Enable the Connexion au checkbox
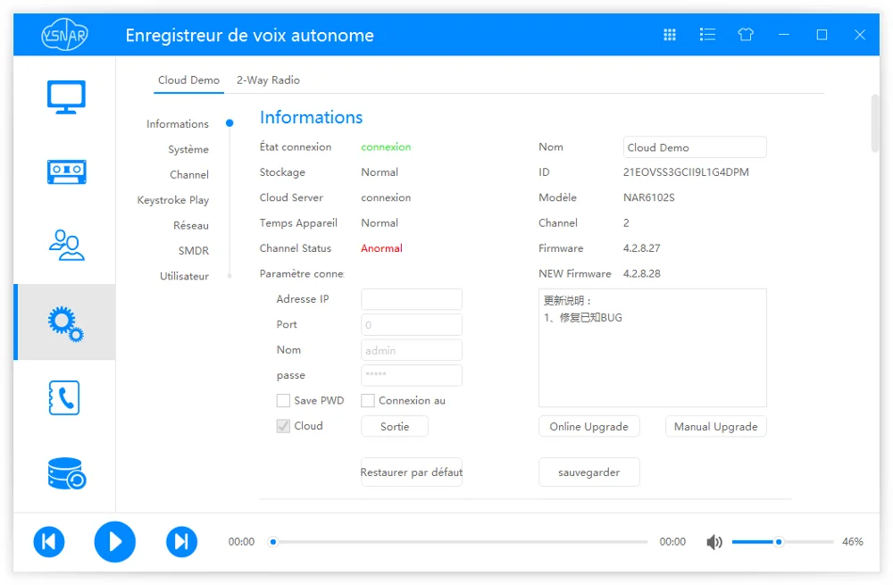The height and width of the screenshot is (585, 893). (x=368, y=400)
